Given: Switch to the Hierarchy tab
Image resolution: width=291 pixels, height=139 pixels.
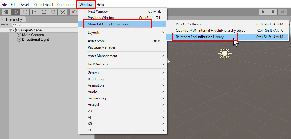Looking at the screenshot, I should click(12, 19).
